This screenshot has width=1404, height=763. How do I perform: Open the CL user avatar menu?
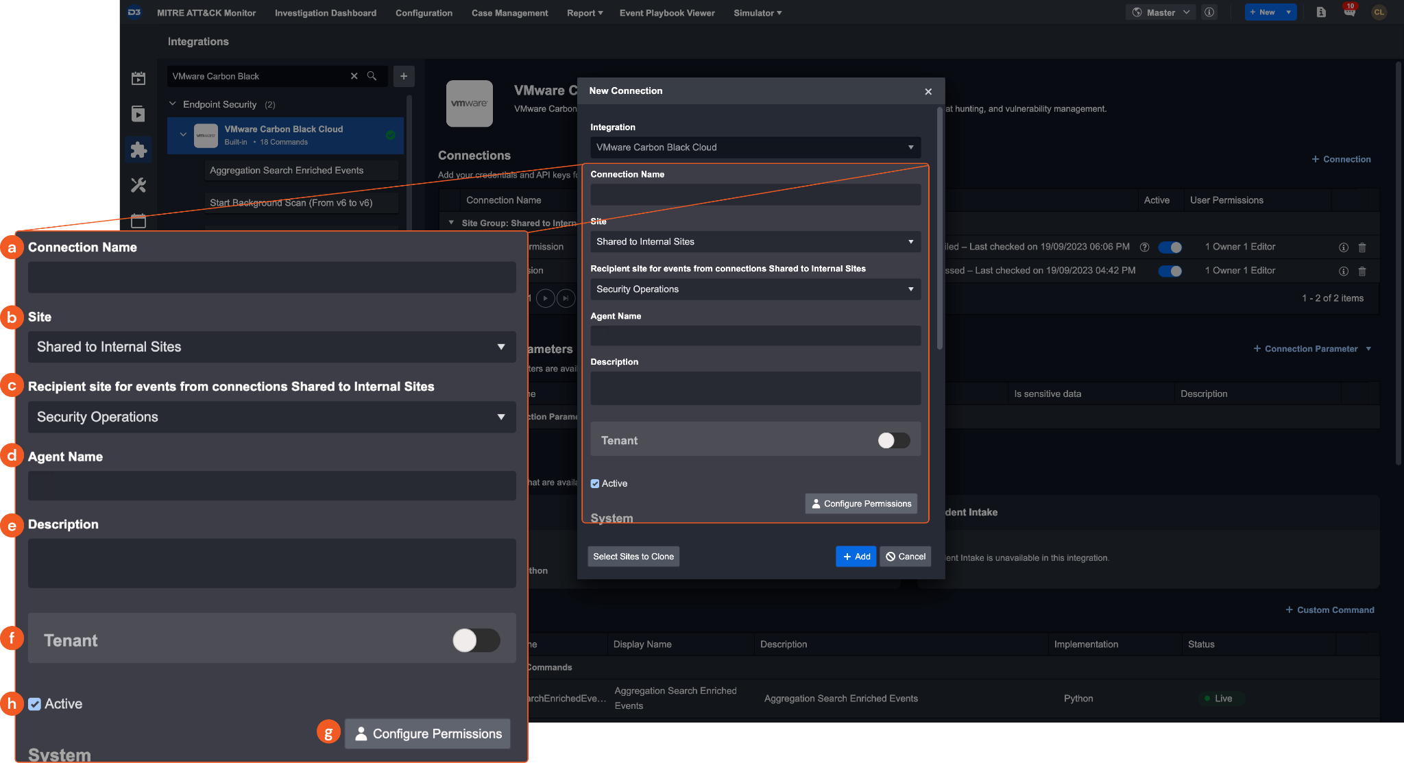coord(1379,12)
